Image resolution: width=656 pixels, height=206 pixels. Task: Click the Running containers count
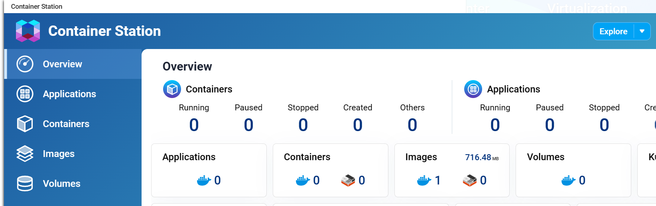[x=194, y=125]
